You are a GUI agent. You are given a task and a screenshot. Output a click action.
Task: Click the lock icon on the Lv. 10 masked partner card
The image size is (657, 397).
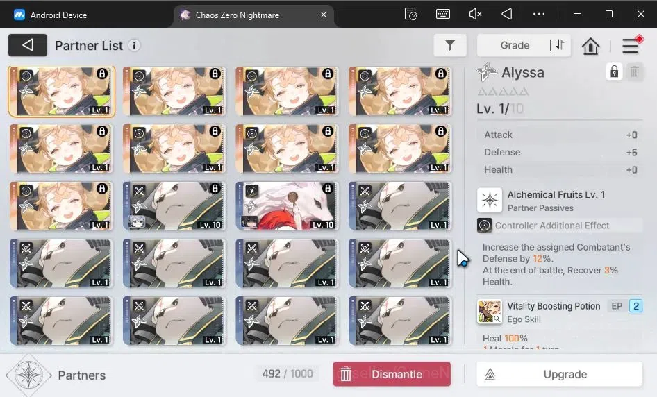[215, 189]
